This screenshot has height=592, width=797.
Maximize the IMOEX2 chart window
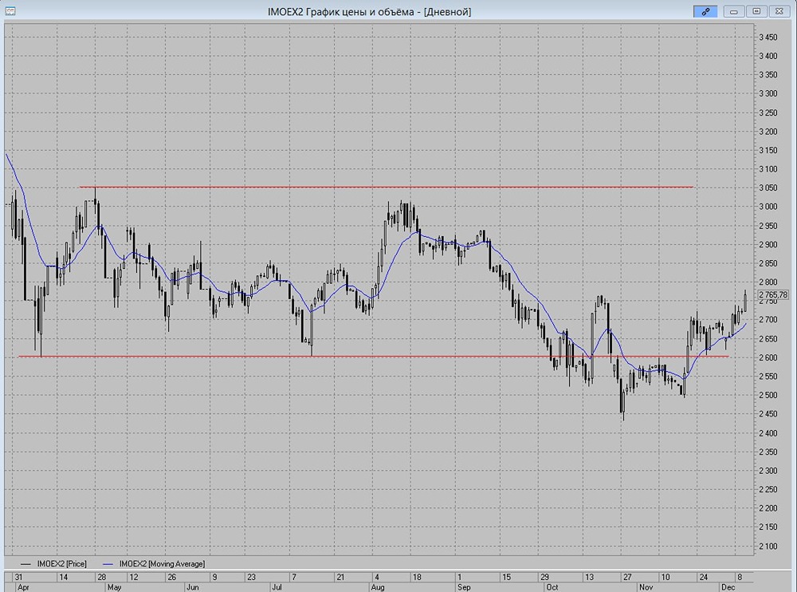click(756, 11)
